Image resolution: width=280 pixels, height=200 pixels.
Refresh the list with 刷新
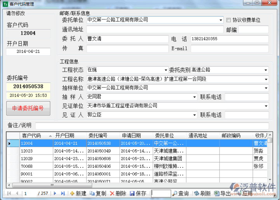(202, 193)
